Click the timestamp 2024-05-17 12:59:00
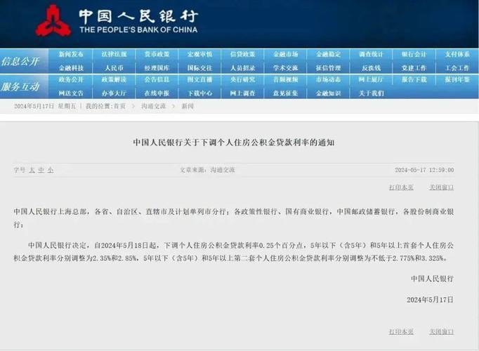This screenshot has width=479, height=351. pos(424,170)
